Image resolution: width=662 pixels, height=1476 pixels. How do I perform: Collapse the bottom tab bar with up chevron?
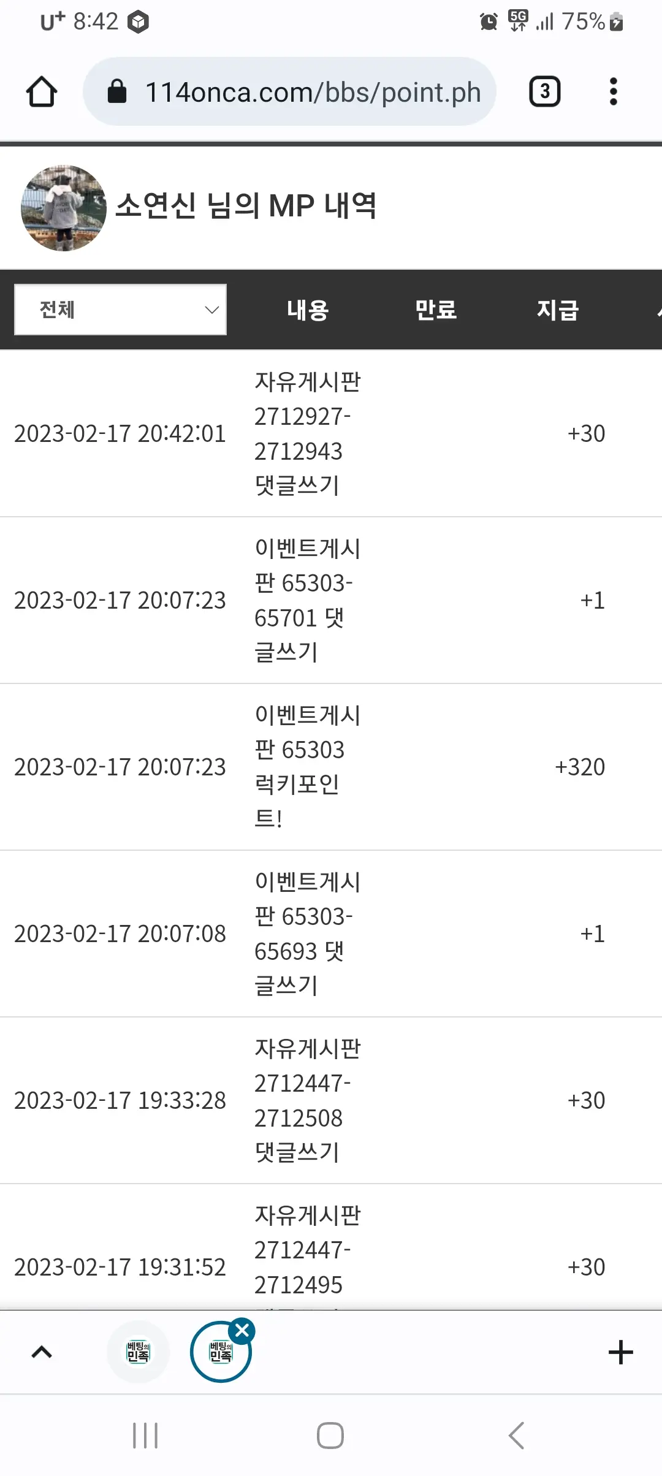(x=42, y=1352)
